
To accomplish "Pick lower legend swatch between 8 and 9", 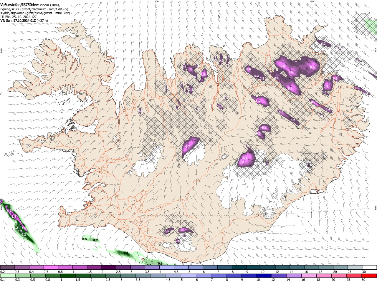I will click(233, 276).
